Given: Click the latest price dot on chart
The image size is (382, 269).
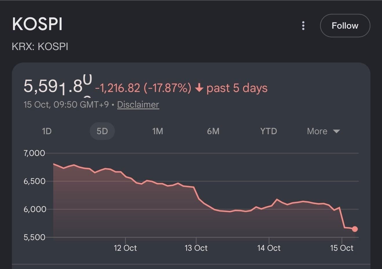Looking at the screenshot, I should pyautogui.click(x=355, y=229).
